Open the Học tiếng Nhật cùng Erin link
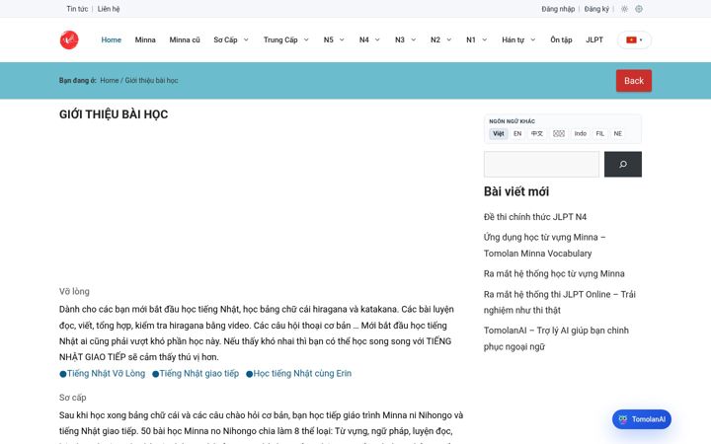Viewport: 711px width, 444px height. click(x=299, y=374)
